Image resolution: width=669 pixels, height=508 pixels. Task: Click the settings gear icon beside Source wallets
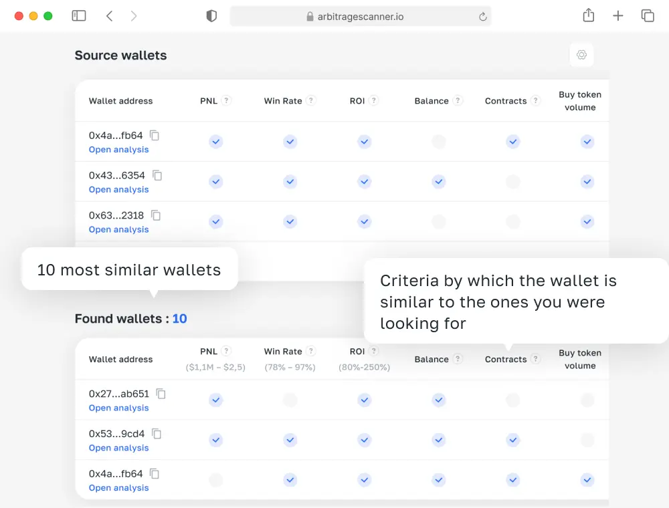(581, 55)
